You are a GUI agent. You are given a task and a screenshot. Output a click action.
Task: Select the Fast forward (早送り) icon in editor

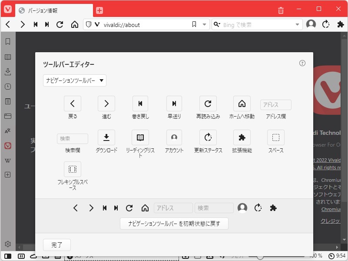174,104
